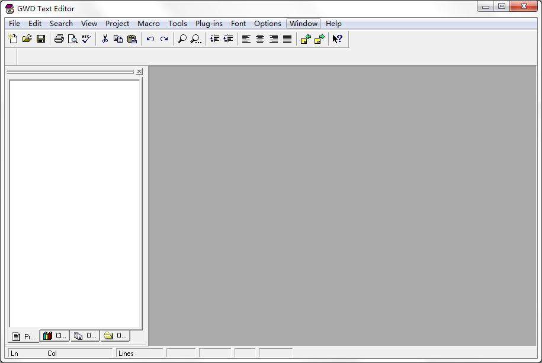Save the current document
The image size is (542, 363).
(41, 38)
